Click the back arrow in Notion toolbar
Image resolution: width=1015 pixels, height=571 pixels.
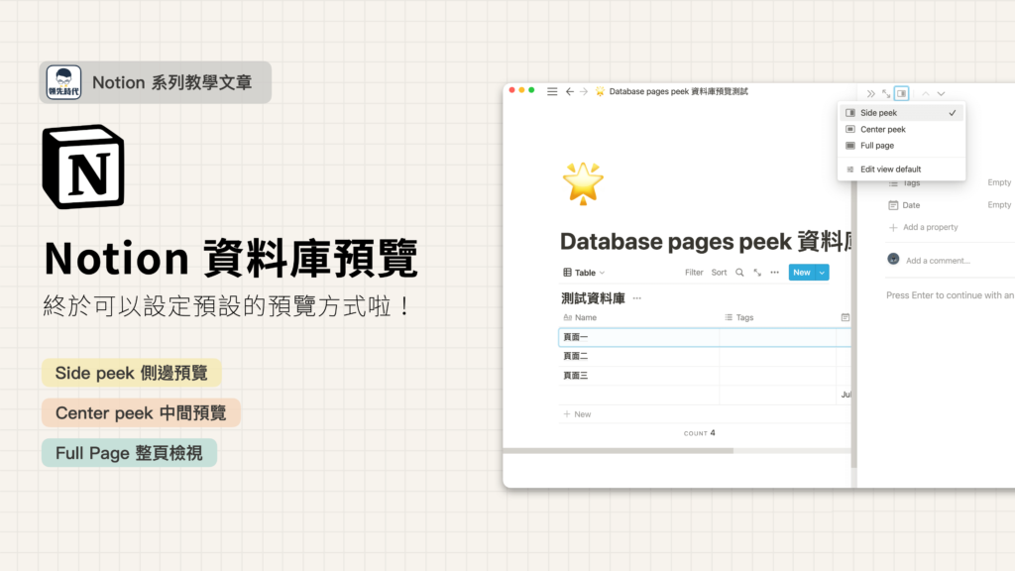point(570,91)
